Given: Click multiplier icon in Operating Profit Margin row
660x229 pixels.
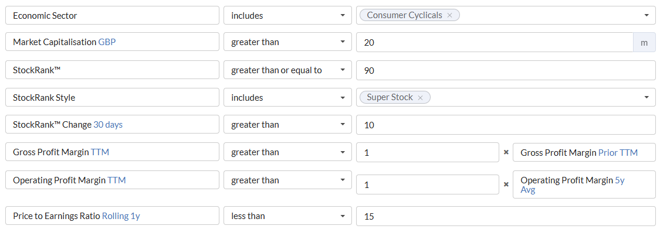Looking at the screenshot, I should coord(506,184).
